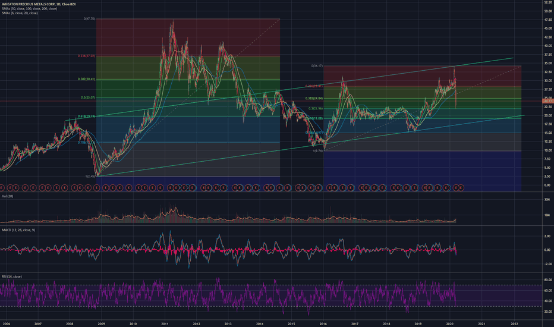The height and width of the screenshot is (327, 554).
Task: Click the 40.00 RSI axis label
Action: coord(548,301)
